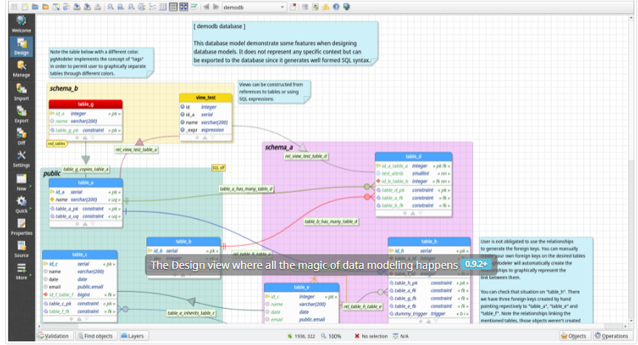The width and height of the screenshot is (638, 345).
Task: Click the SQL off tag on public schema
Action: point(218,168)
